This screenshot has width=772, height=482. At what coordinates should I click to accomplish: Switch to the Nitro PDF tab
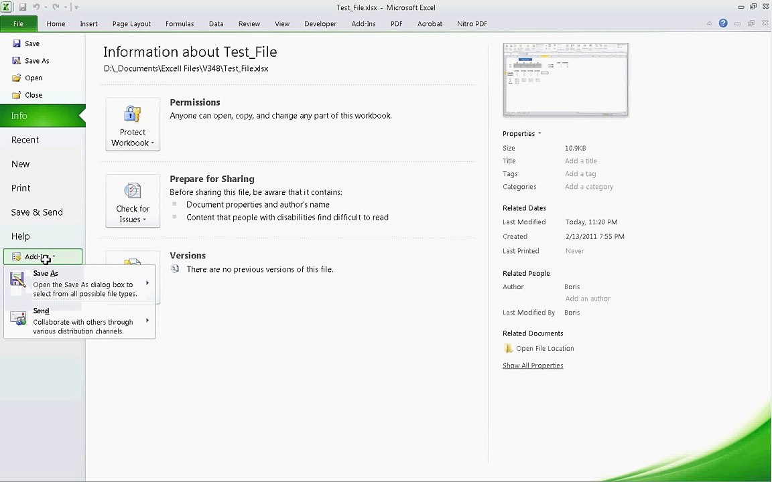pos(472,23)
